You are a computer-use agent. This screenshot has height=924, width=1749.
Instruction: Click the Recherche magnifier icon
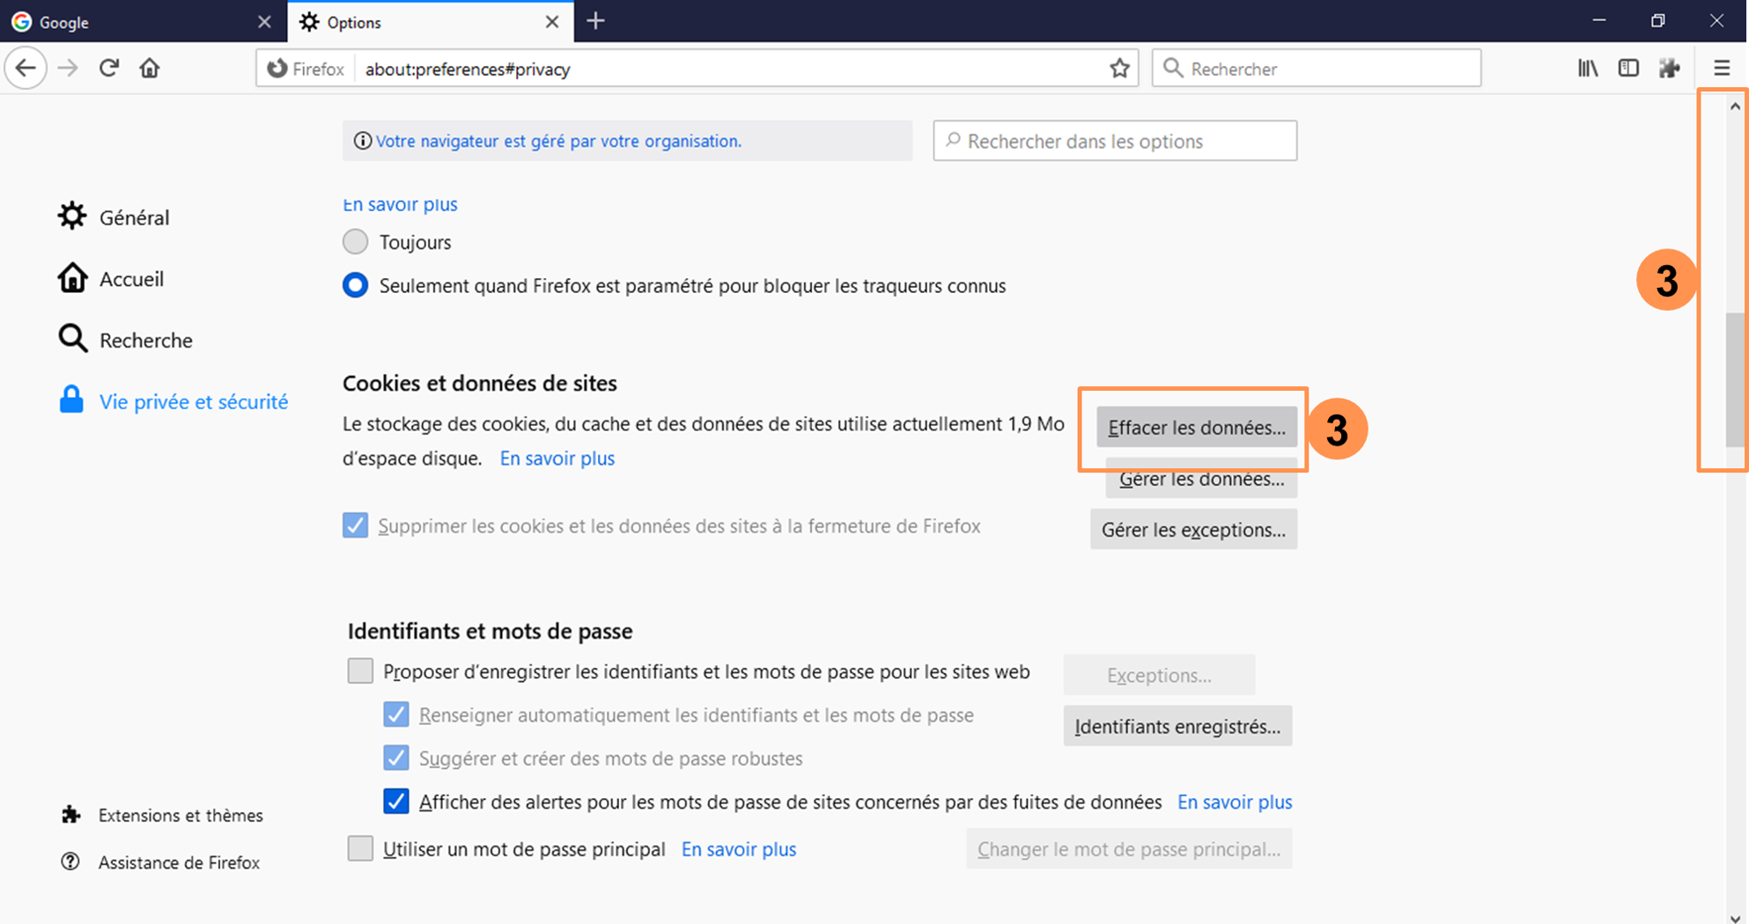[72, 339]
